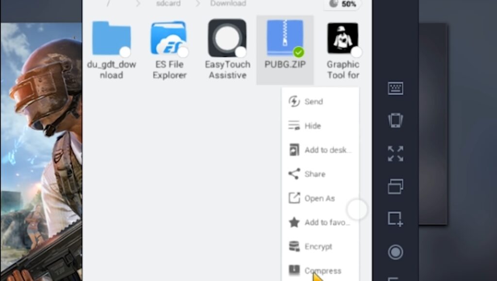Screen dimensions: 497x281
Task: Select the PUBG.ZIP archive file
Action: 285,39
